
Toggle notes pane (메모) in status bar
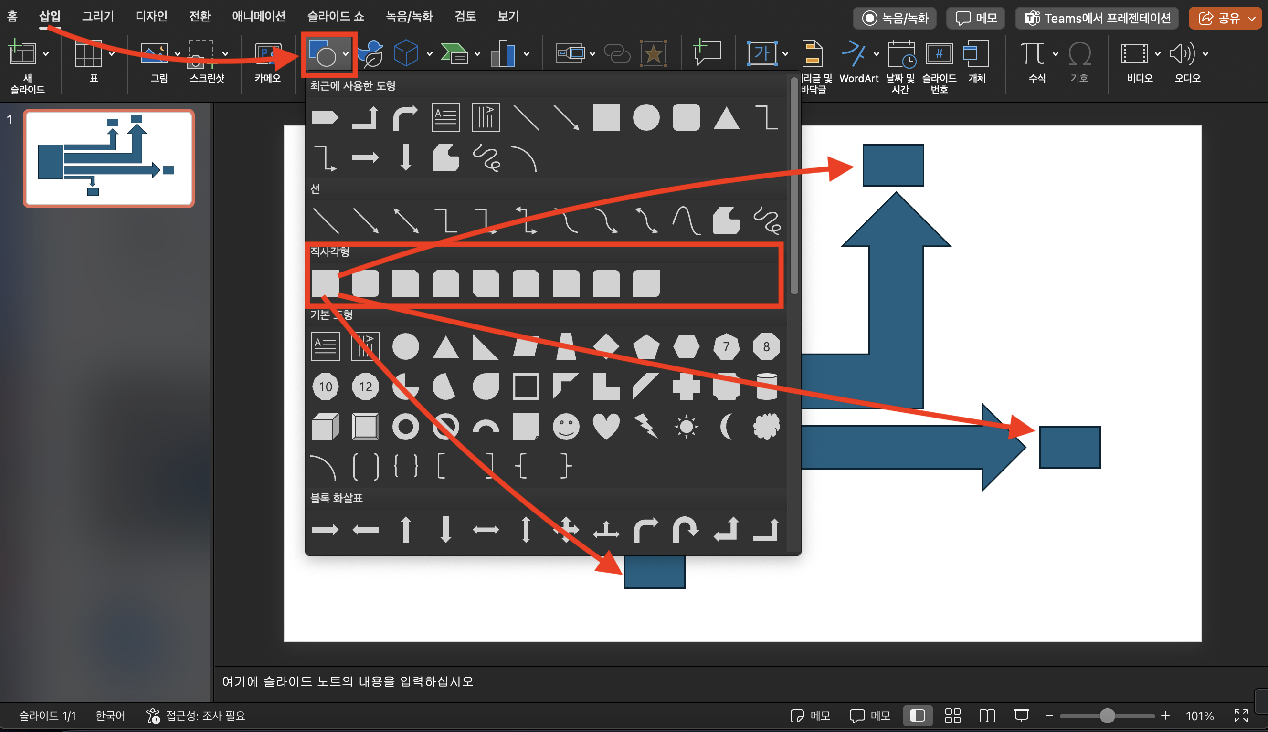tap(810, 715)
